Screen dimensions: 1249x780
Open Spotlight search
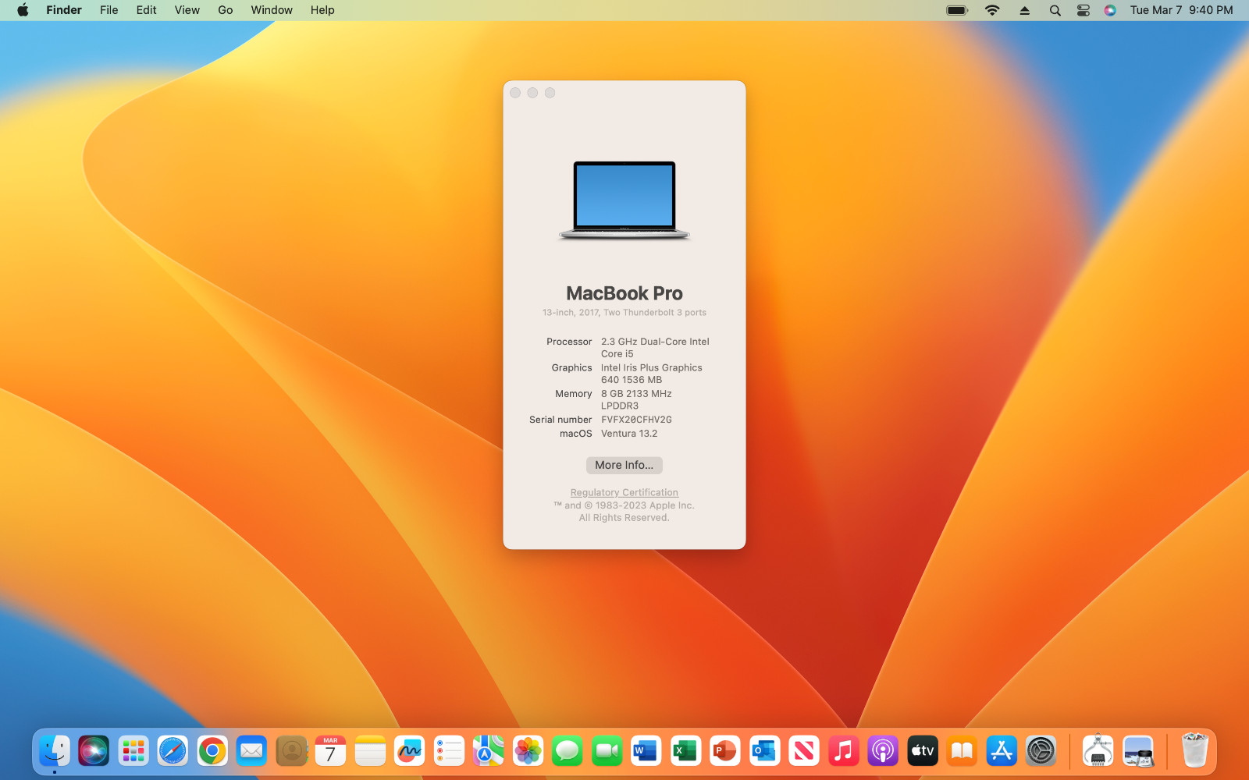(1055, 10)
